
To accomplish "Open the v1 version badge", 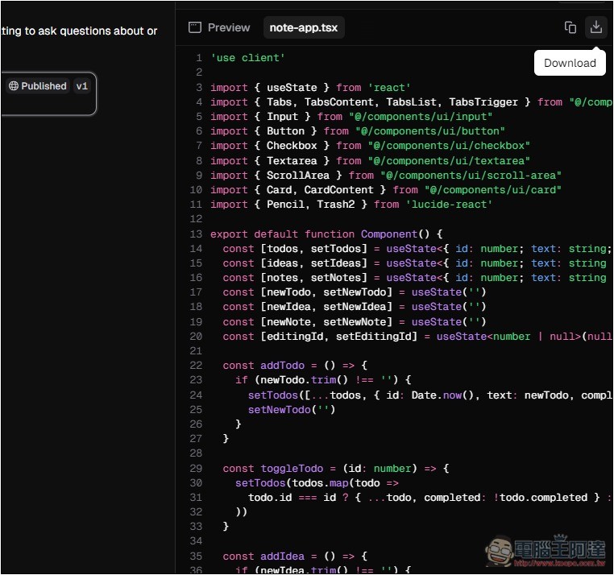I will pyautogui.click(x=82, y=86).
